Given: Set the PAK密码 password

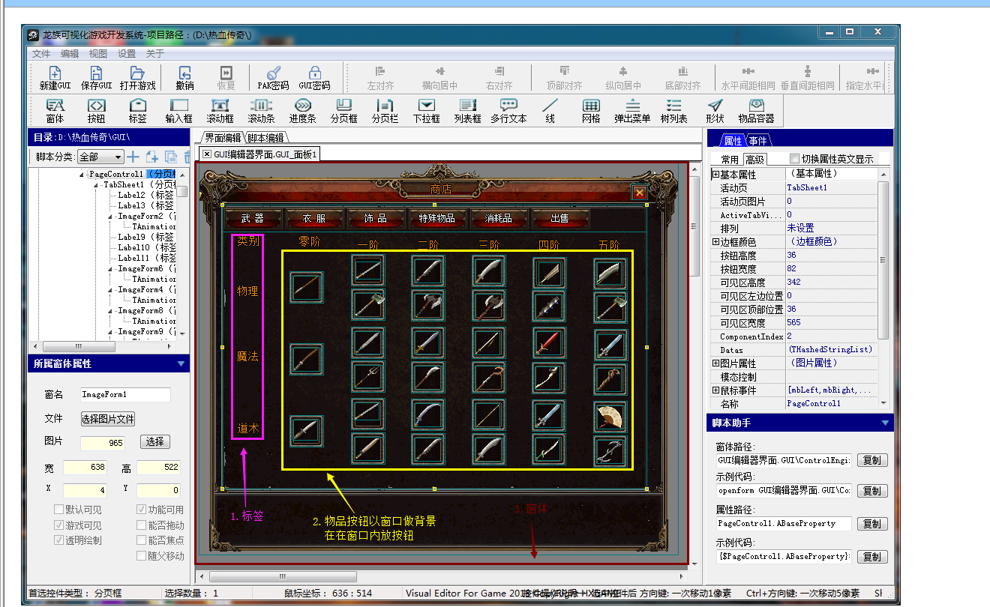Looking at the screenshot, I should tap(273, 78).
